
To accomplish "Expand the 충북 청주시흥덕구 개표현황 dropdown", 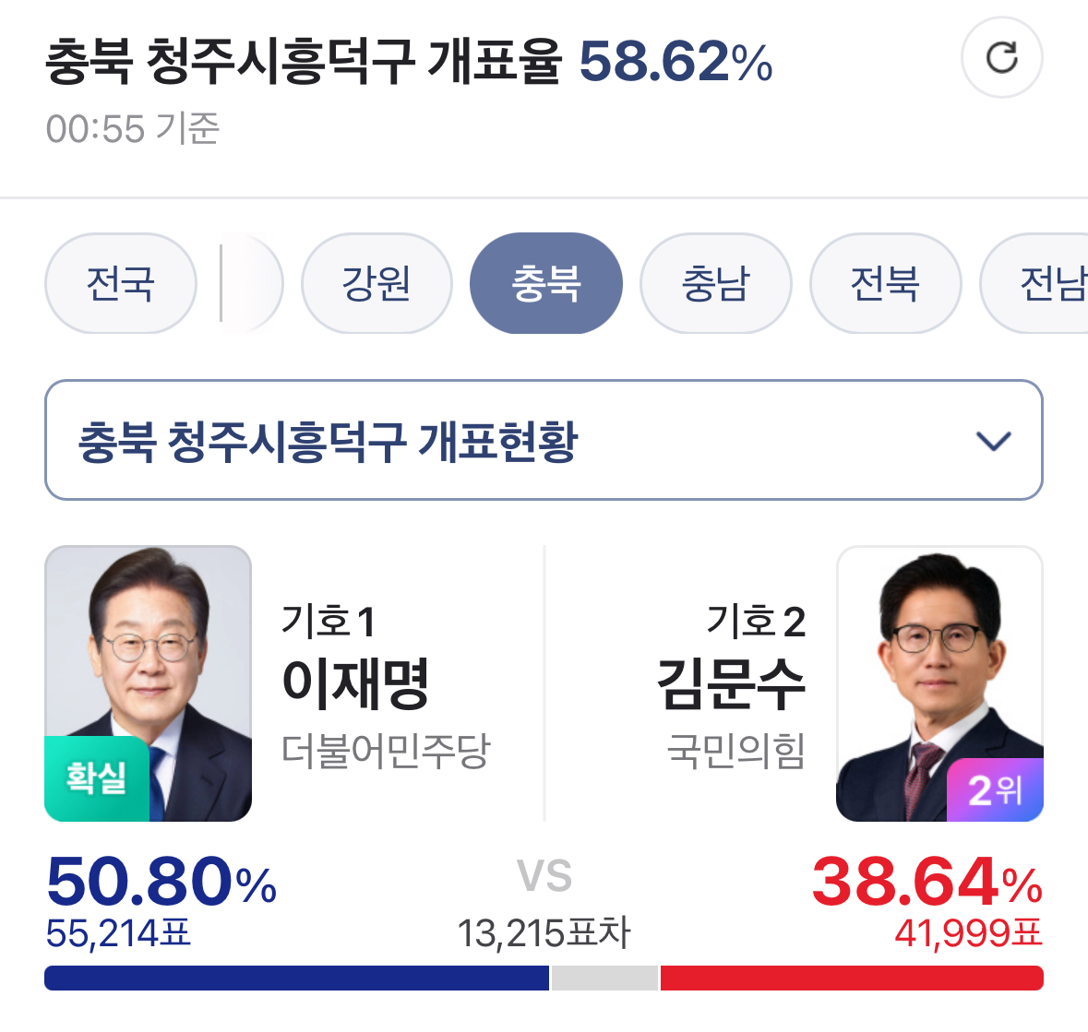I will click(x=543, y=440).
